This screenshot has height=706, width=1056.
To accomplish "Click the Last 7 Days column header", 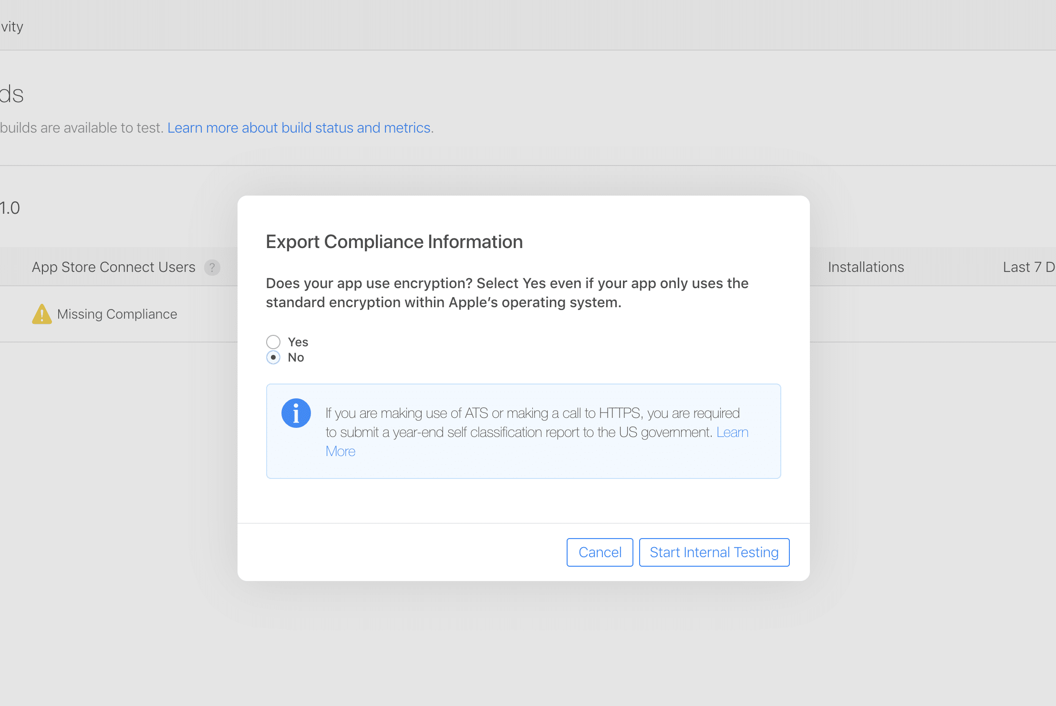I will [1028, 267].
